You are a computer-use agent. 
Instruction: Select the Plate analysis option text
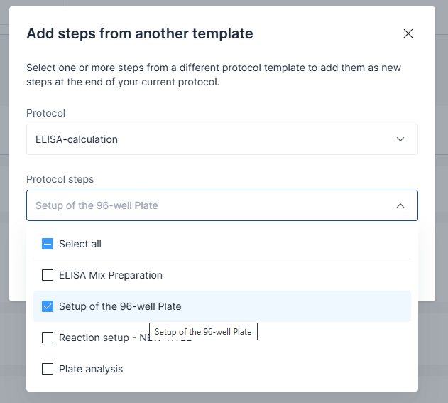[x=91, y=369]
